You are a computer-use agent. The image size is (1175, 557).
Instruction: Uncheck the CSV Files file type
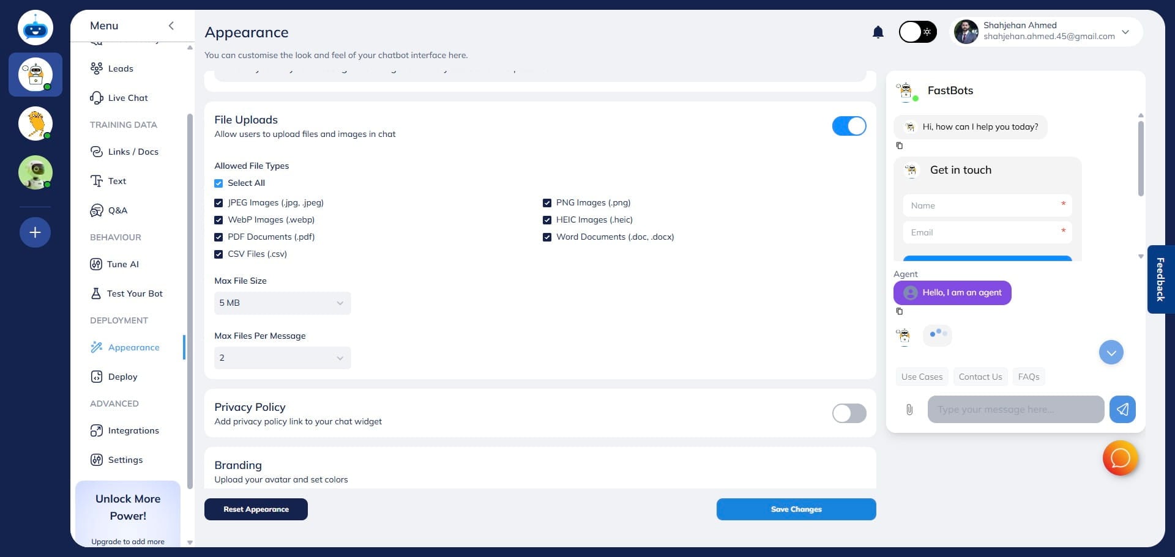click(219, 254)
